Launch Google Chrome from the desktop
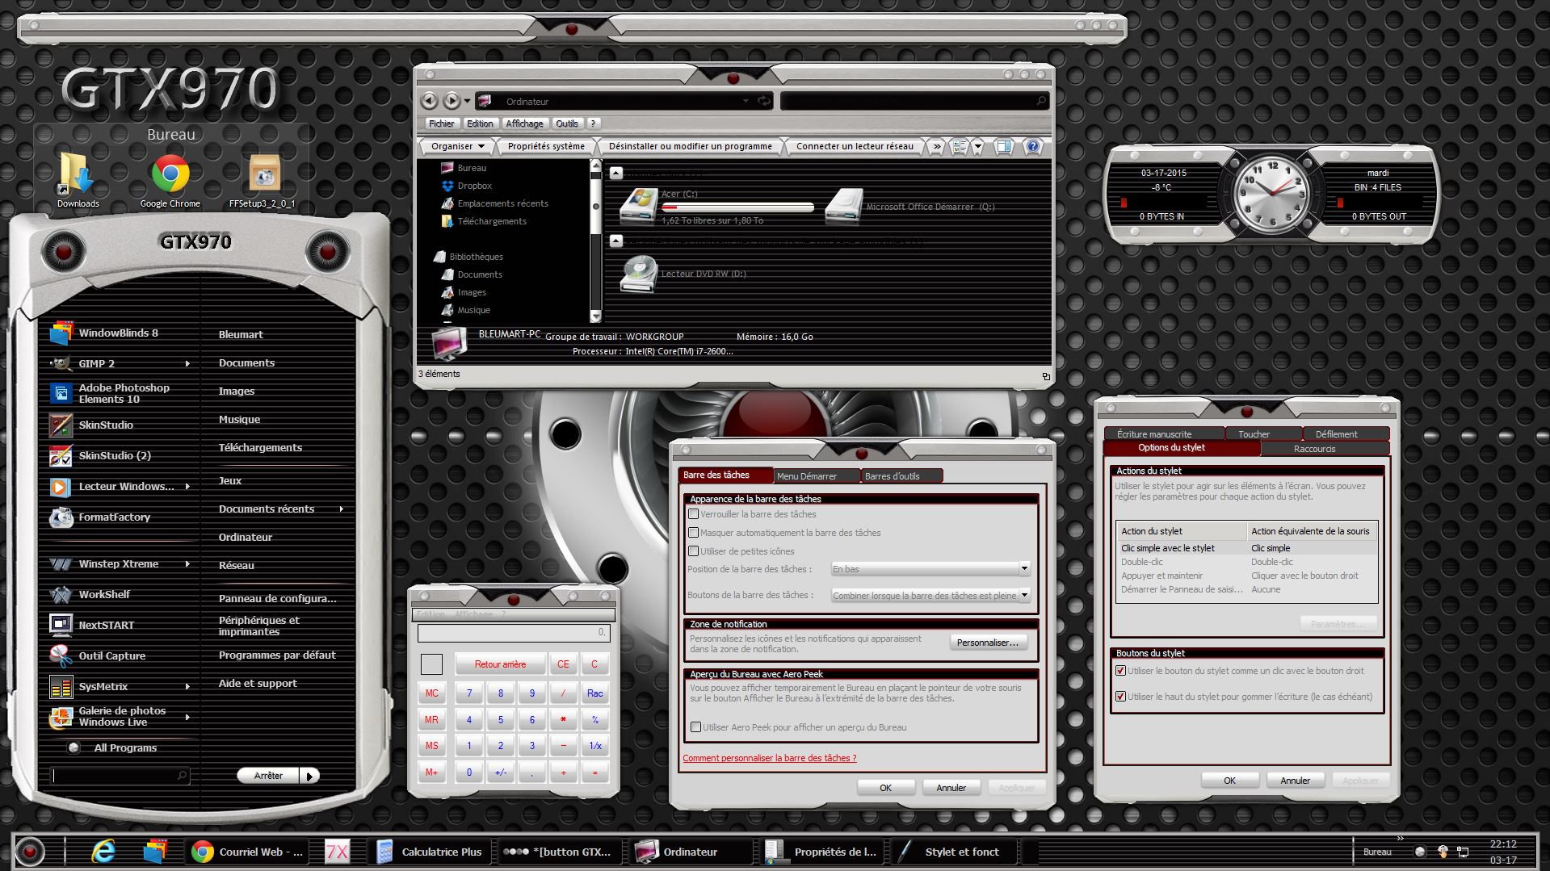This screenshot has height=871, width=1550. 170,174
